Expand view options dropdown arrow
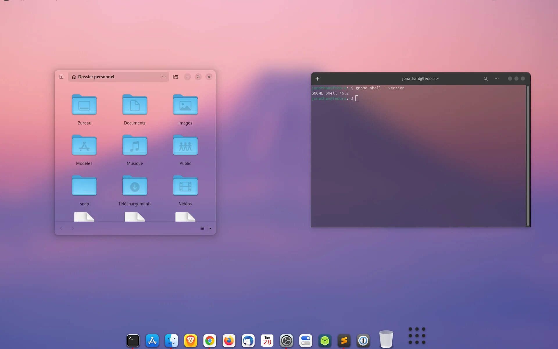This screenshot has height=349, width=558. pyautogui.click(x=210, y=229)
